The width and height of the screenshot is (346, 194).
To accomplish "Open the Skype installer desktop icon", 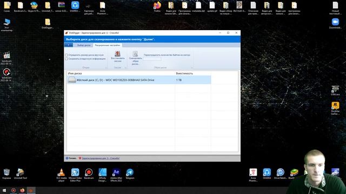I will [34, 6].
